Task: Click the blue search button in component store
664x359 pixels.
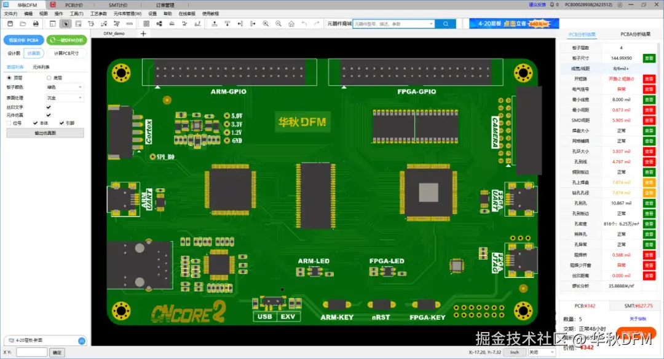Action: pyautogui.click(x=446, y=24)
